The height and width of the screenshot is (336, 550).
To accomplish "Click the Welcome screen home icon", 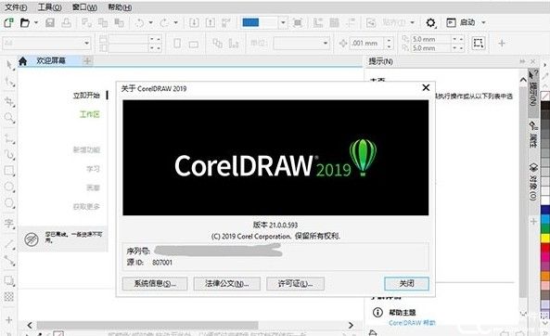I will [x=23, y=61].
